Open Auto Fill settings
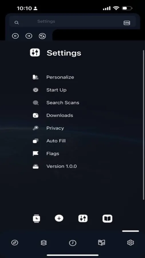 (56, 141)
